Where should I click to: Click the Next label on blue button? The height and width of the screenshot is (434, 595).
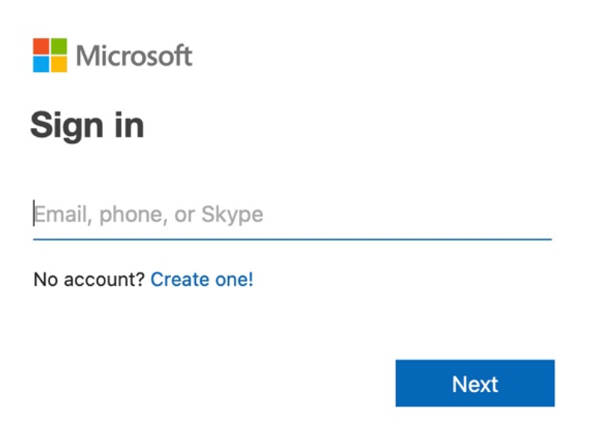475,385
